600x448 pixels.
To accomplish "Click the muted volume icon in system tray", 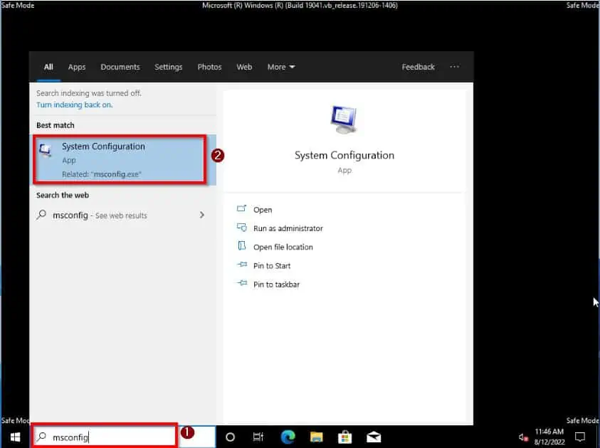I will [523, 437].
